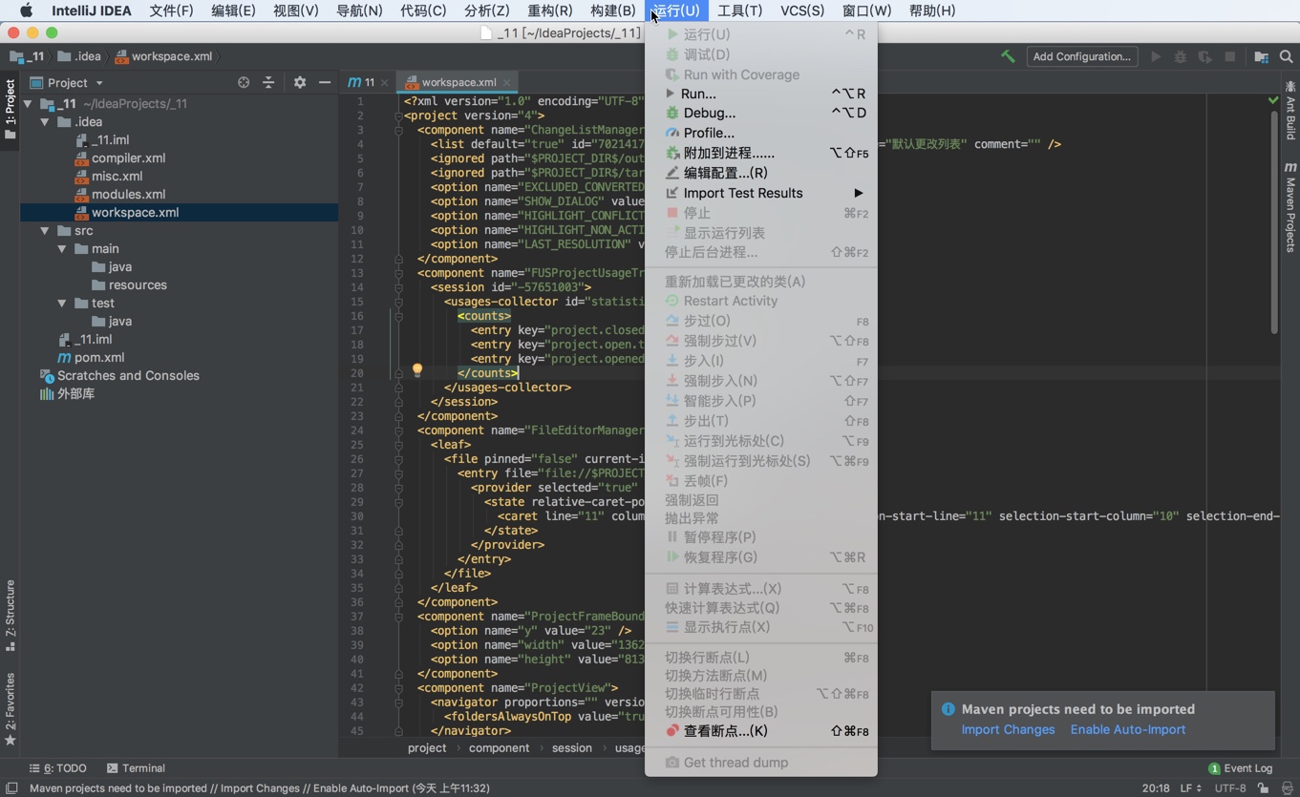Open 编辑配置 (Edit Configurations) entry

pos(761,173)
